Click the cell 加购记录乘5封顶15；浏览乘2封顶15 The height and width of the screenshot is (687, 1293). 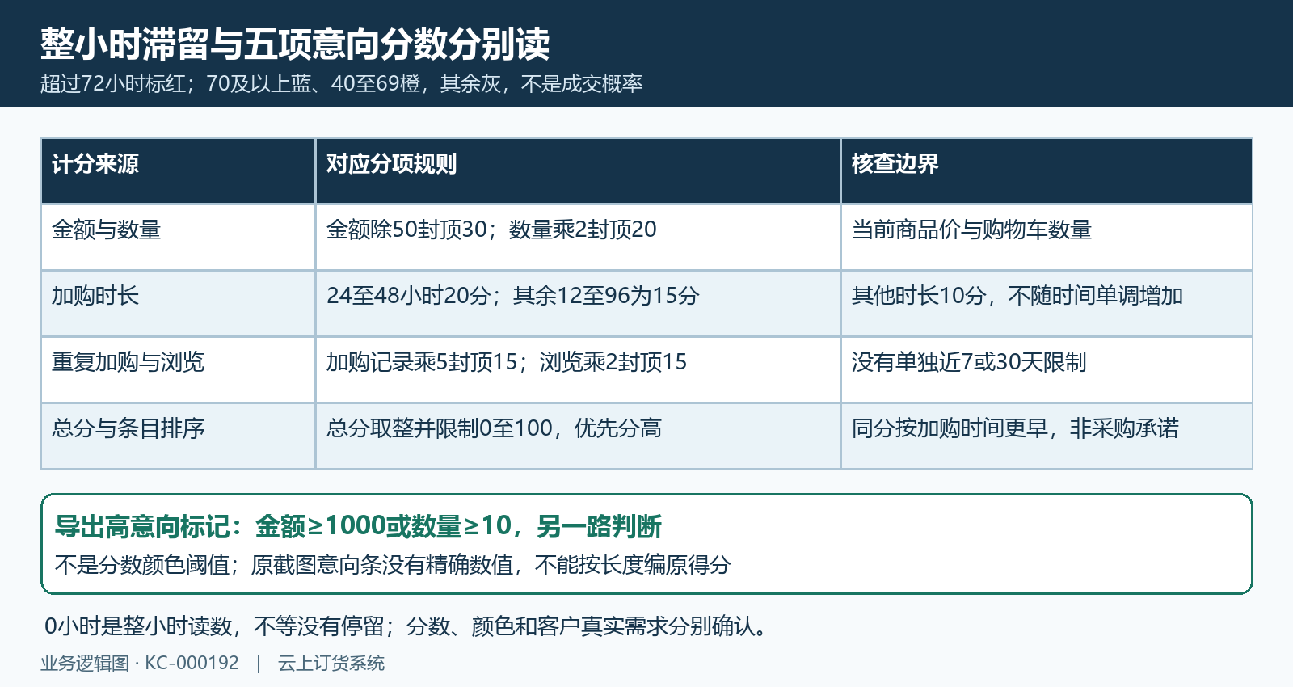pos(578,369)
